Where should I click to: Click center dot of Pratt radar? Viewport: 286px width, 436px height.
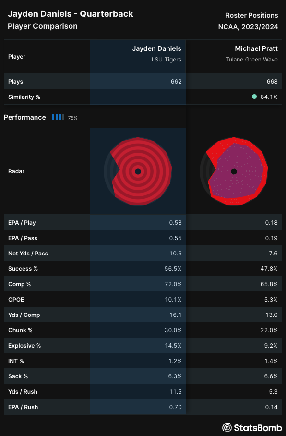[x=234, y=171]
